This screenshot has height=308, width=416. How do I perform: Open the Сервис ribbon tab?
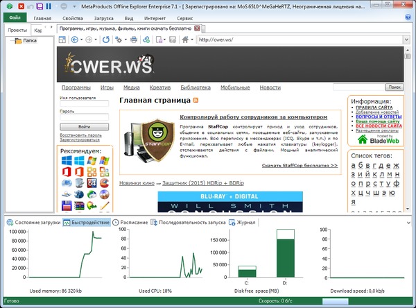[185, 18]
